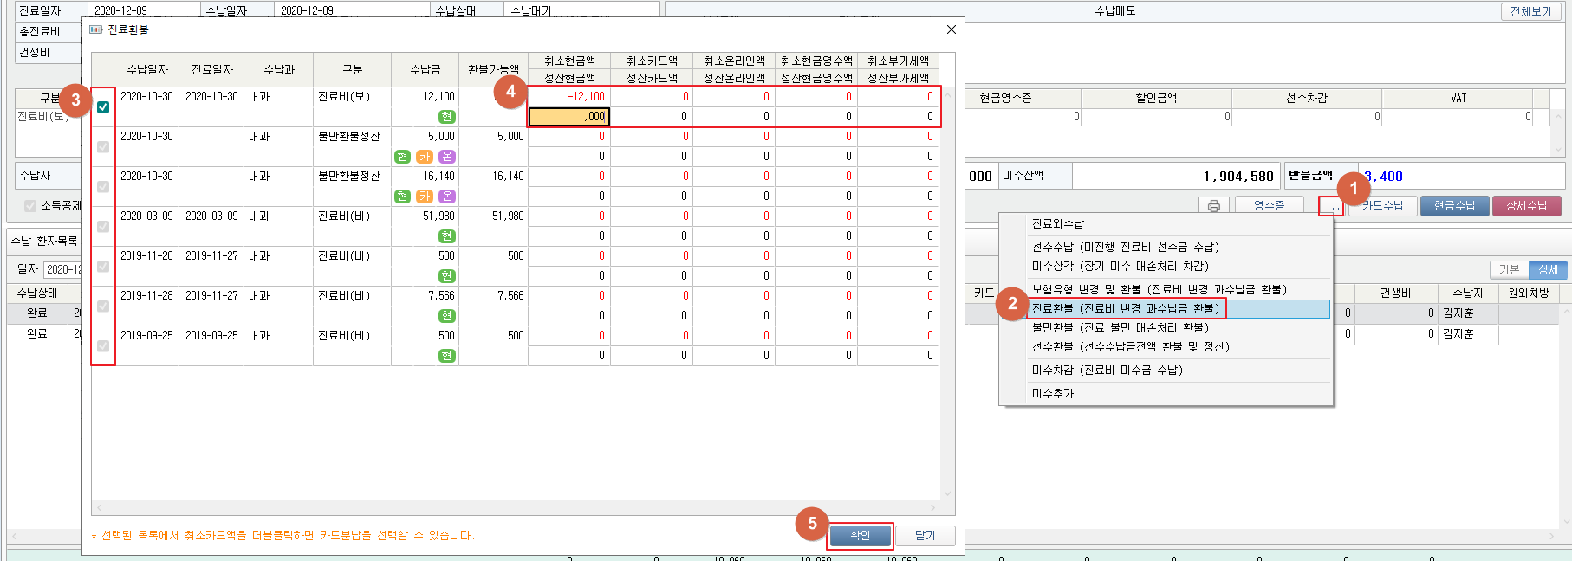Switch to the 기본 view tab
Screen dimensions: 1572x561
[1509, 269]
